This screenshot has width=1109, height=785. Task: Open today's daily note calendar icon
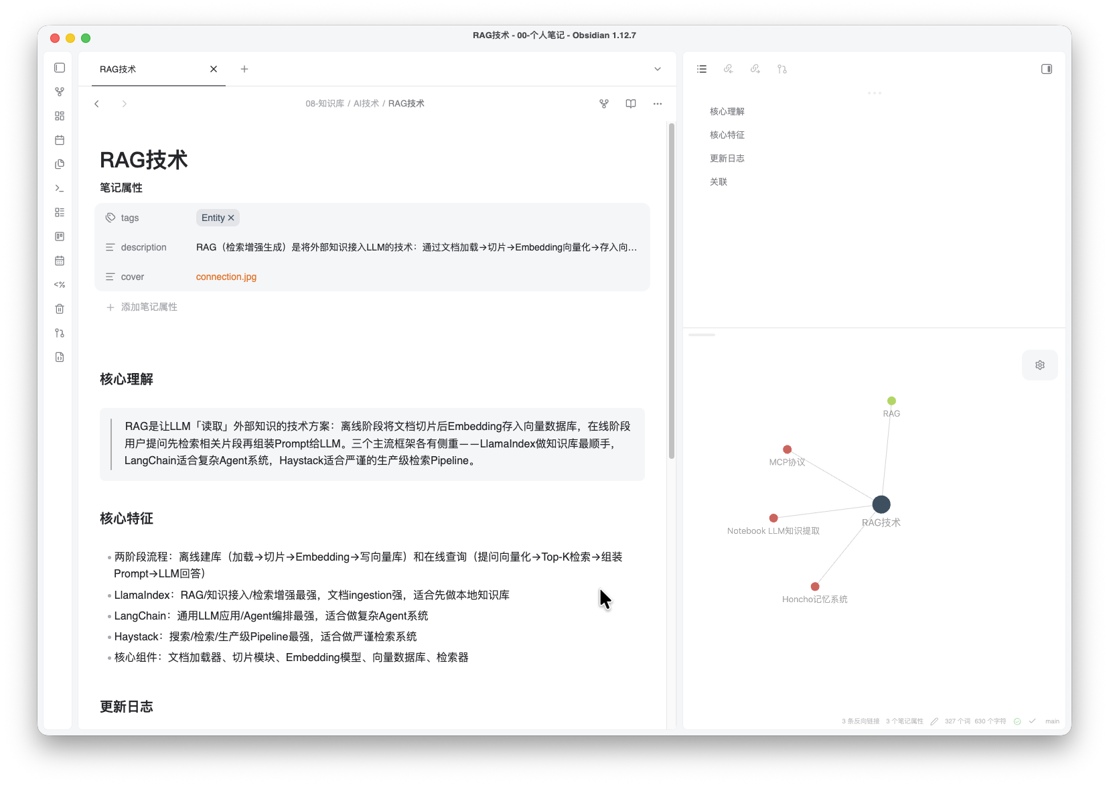tap(60, 140)
